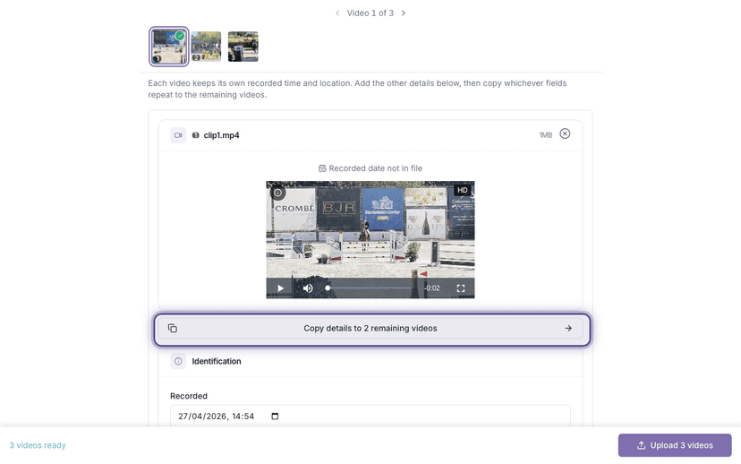The height and width of the screenshot is (464, 741).
Task: Click the 'Video 1 of 3' label
Action: 370,13
